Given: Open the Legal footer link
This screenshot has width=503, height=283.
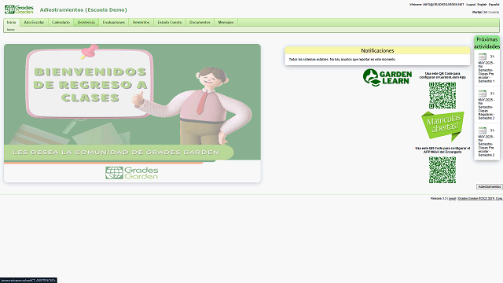Looking at the screenshot, I should point(452,199).
